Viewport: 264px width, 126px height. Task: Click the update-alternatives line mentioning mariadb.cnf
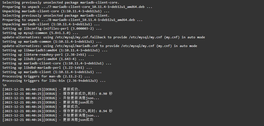point(100,46)
